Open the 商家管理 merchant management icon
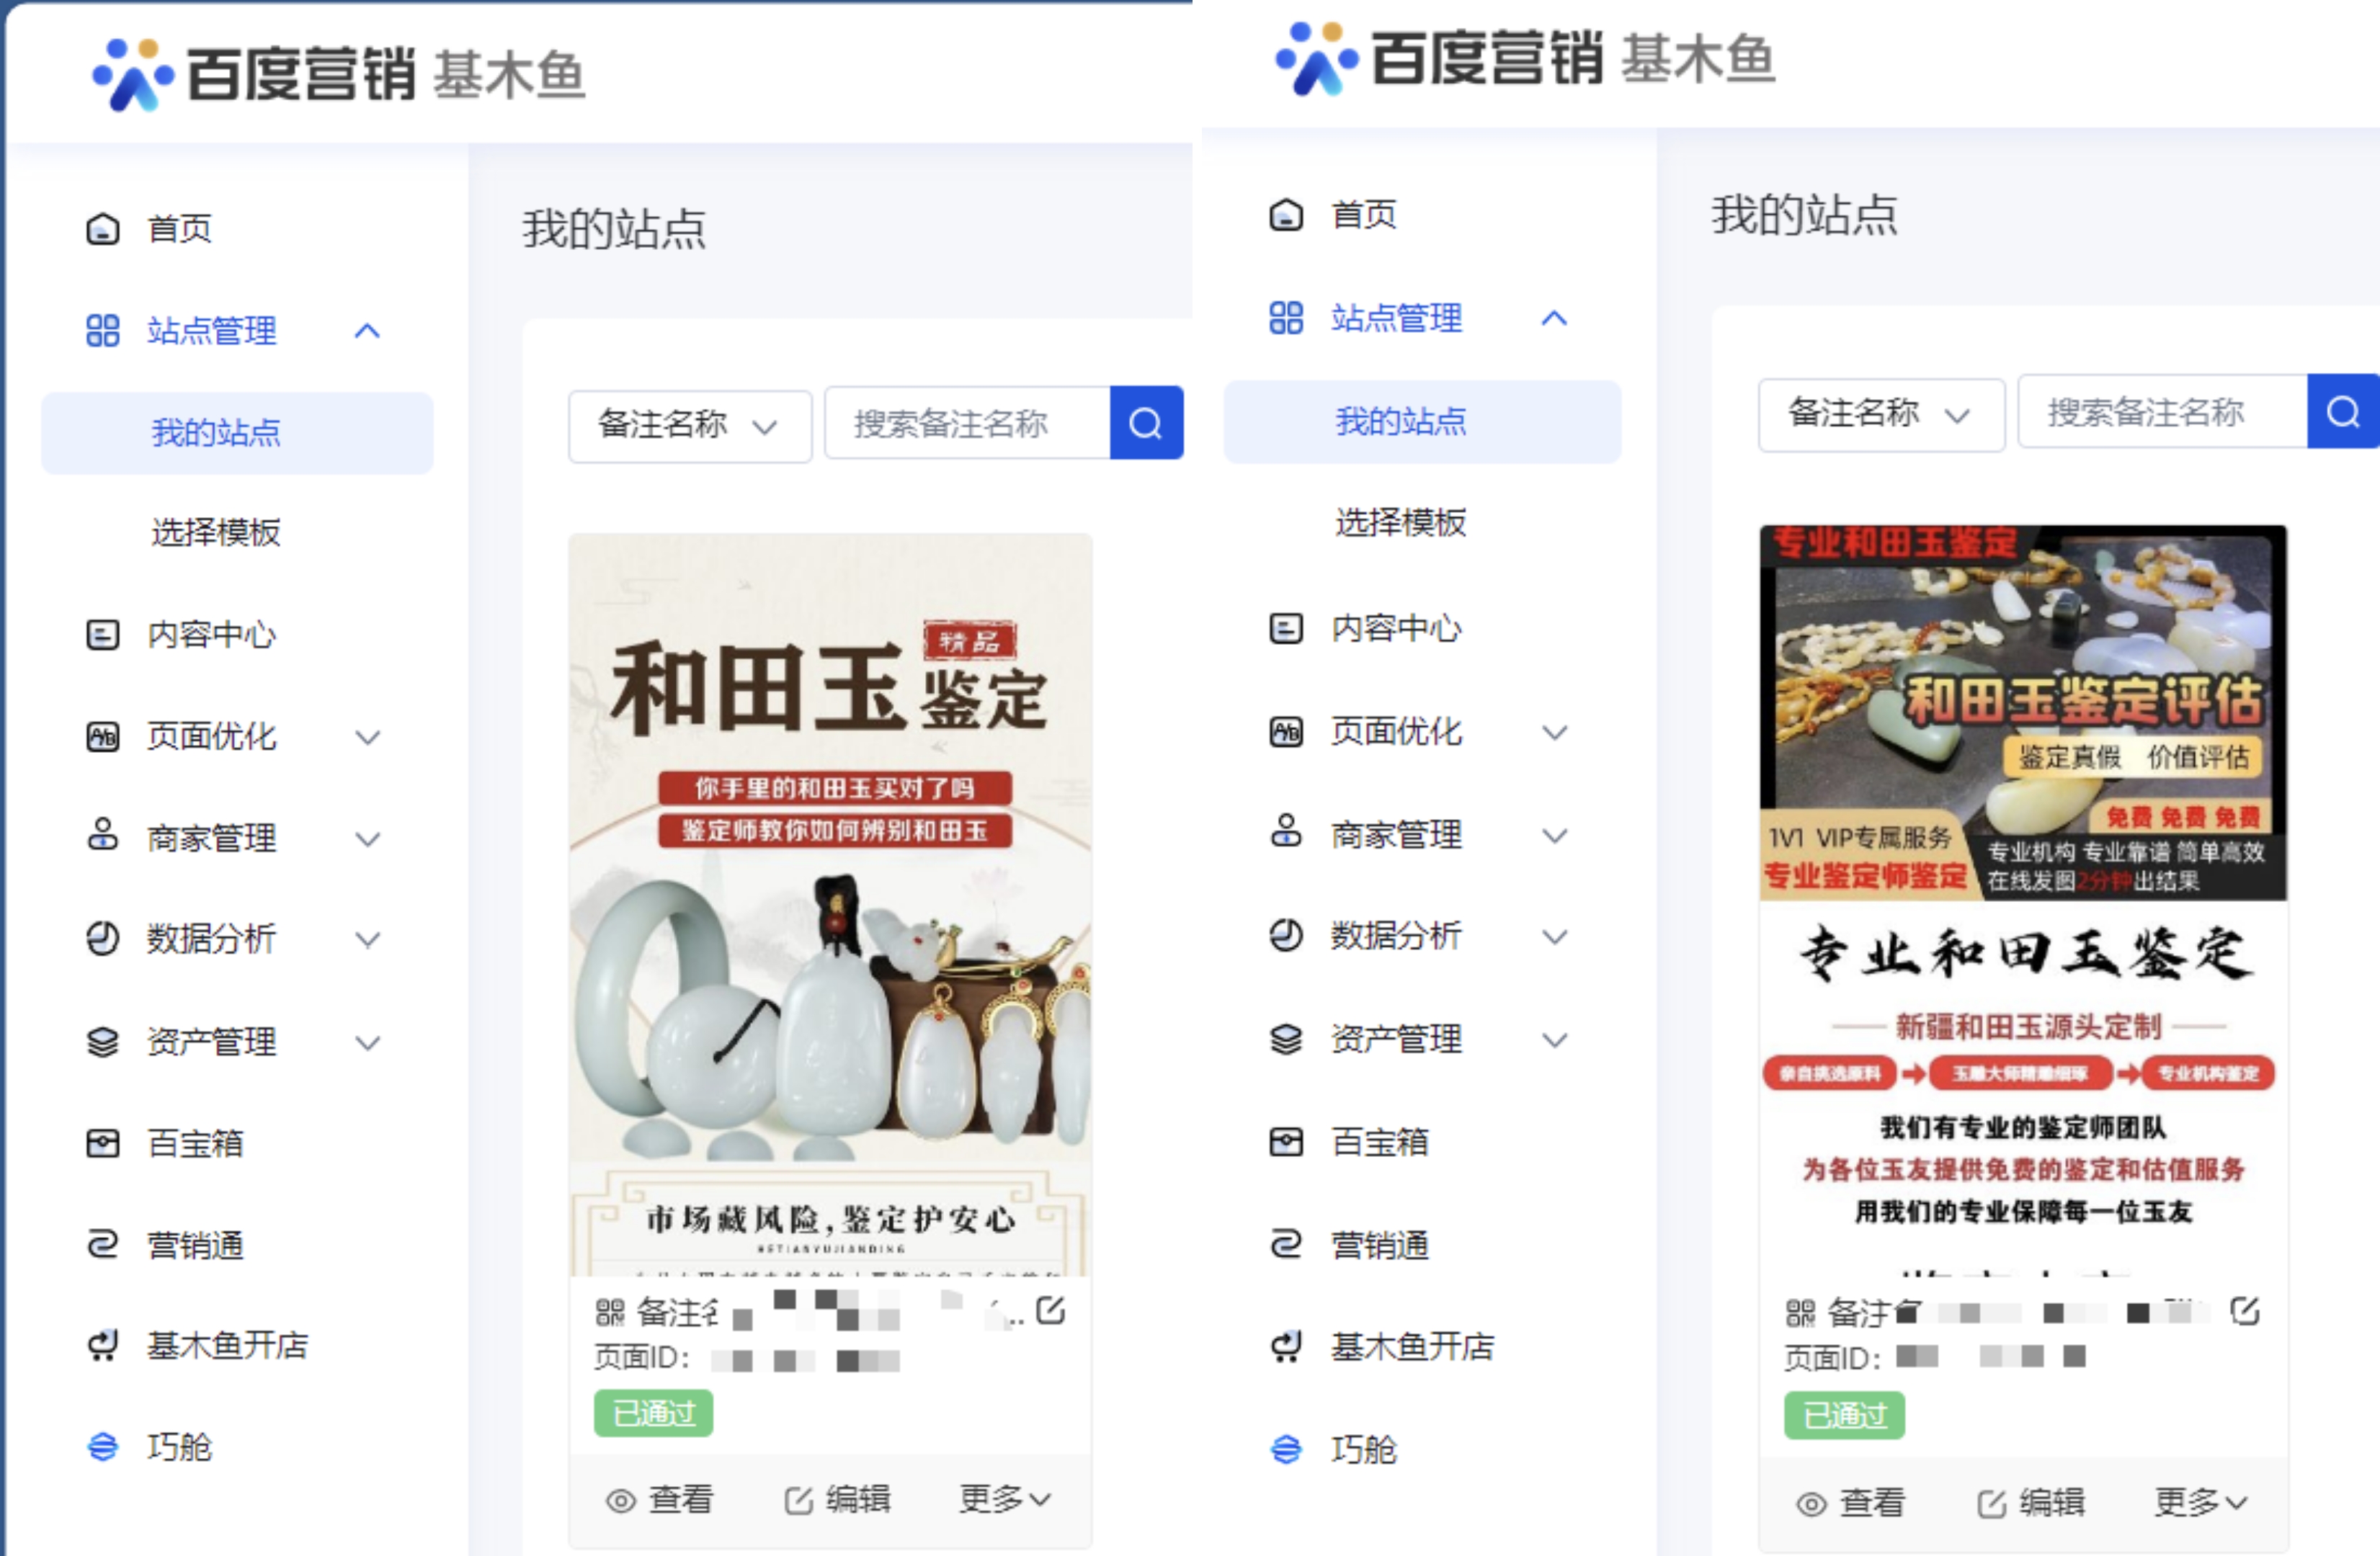This screenshot has width=2380, height=1556. [x=101, y=838]
